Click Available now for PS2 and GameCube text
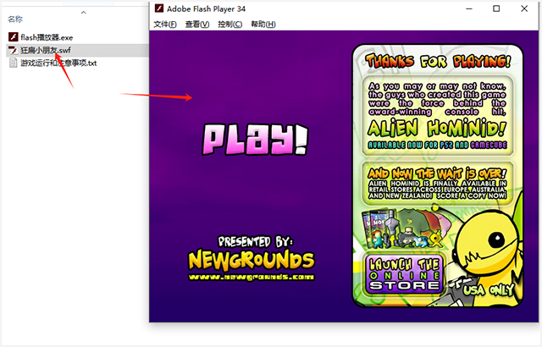The height and width of the screenshot is (347, 542). click(x=437, y=145)
